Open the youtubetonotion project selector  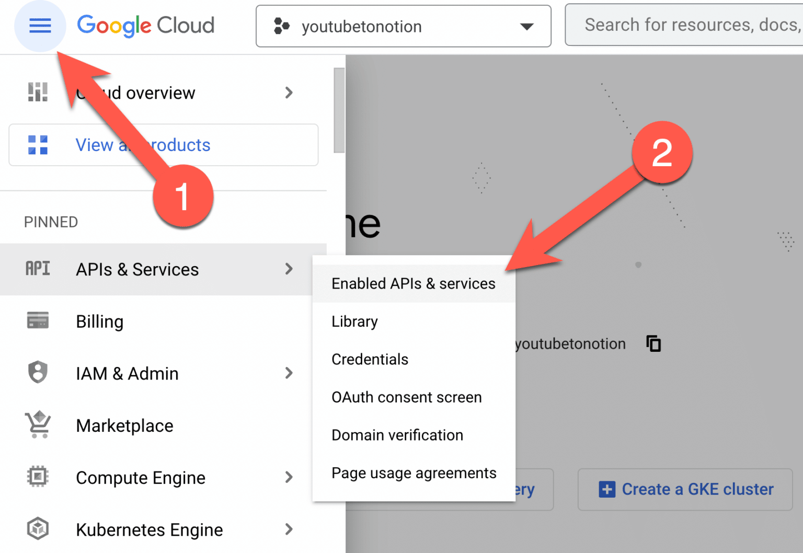pyautogui.click(x=403, y=26)
